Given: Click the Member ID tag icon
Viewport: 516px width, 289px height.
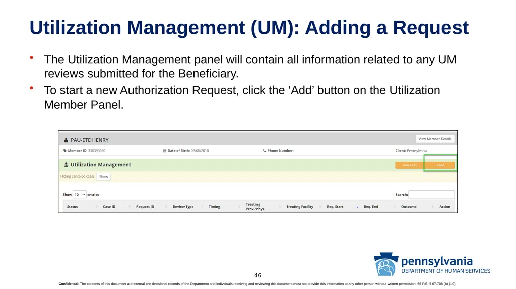Looking at the screenshot, I should click(x=65, y=151).
